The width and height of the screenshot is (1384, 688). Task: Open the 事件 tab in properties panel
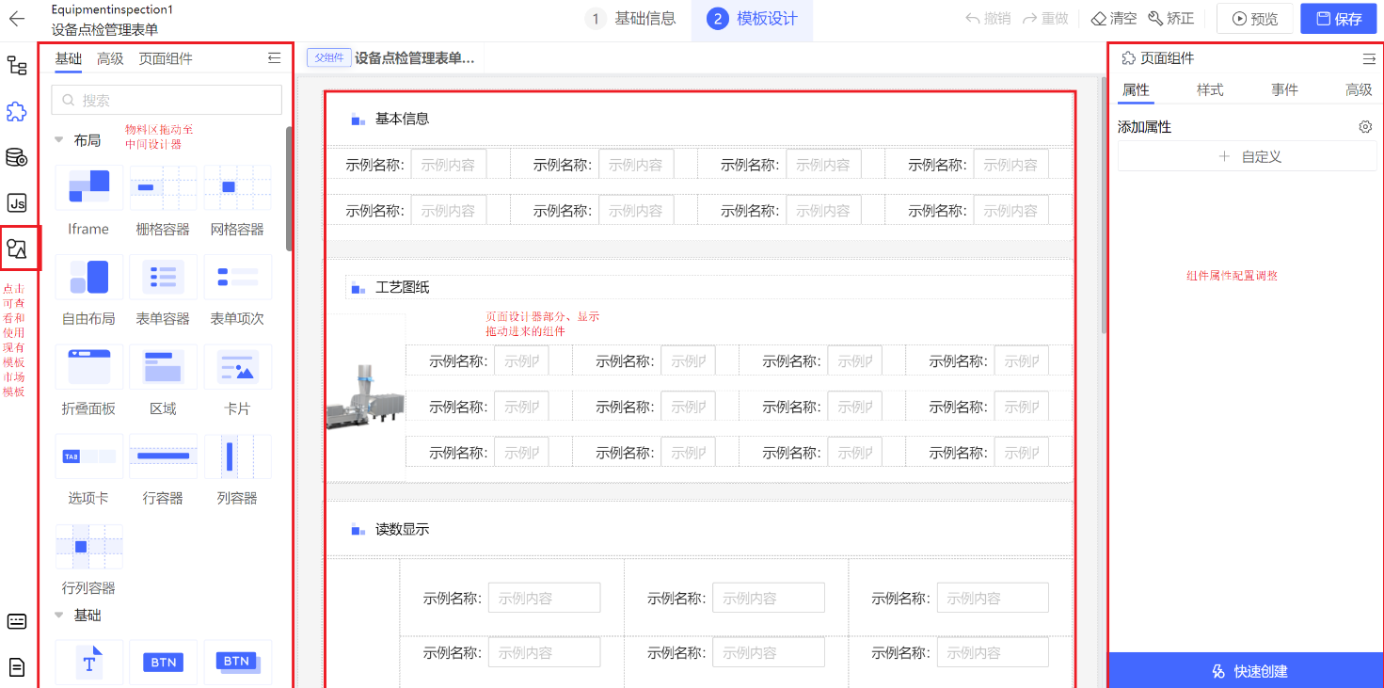tap(1284, 89)
